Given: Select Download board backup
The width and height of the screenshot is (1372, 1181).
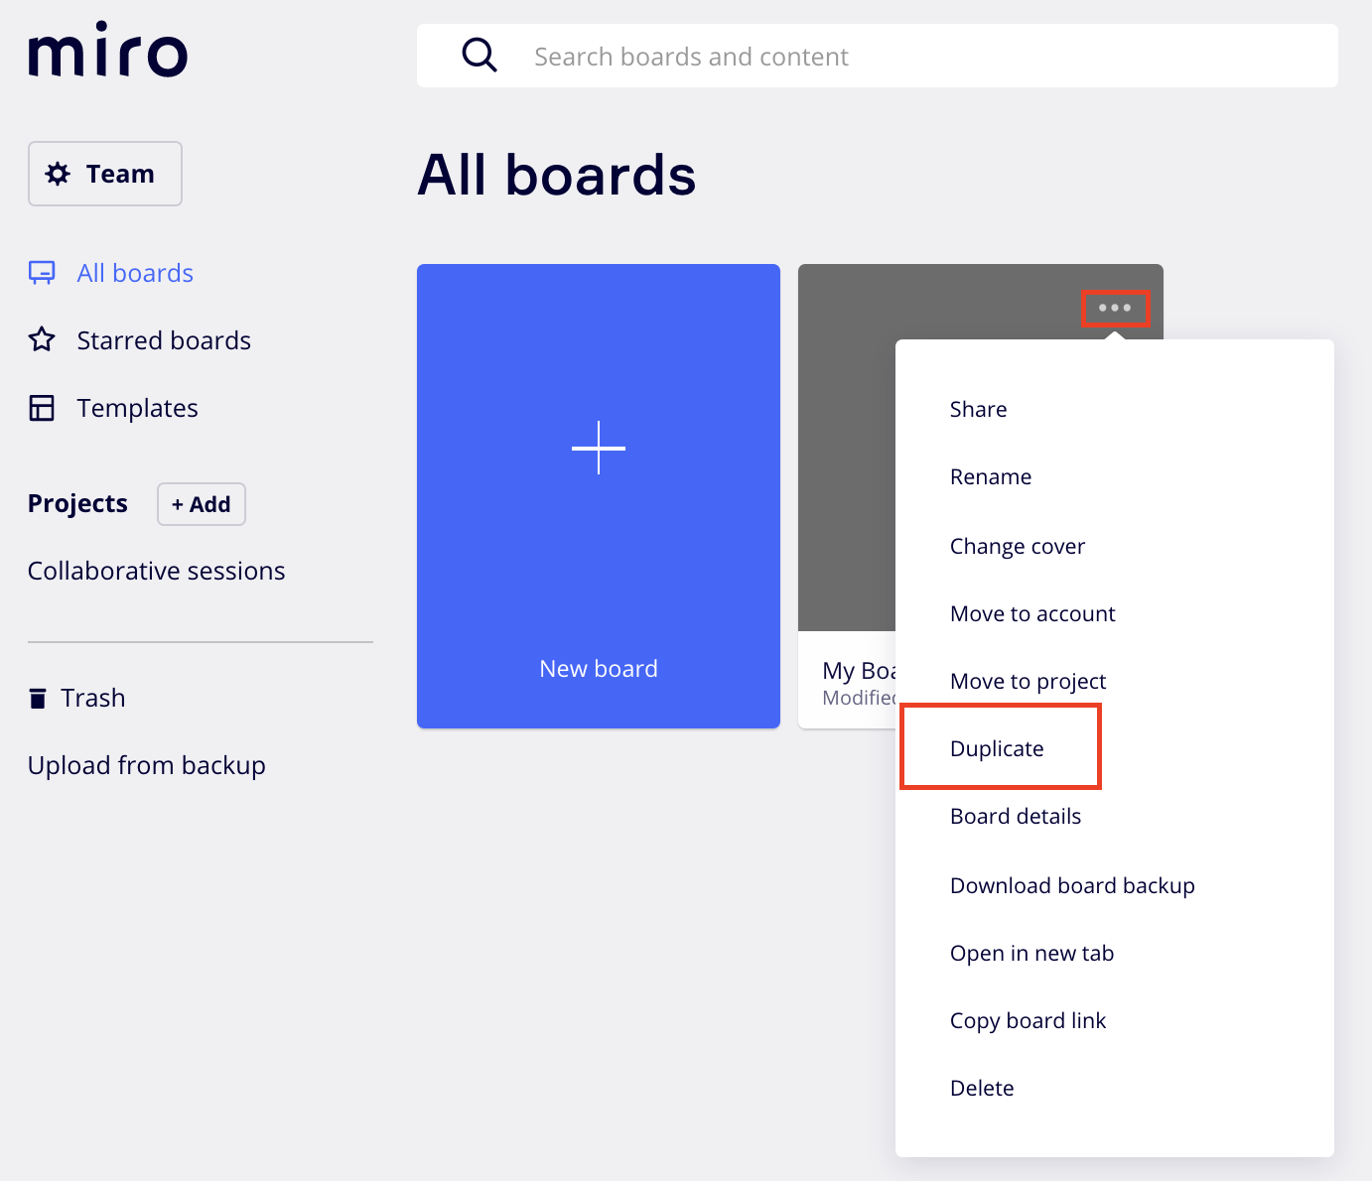Looking at the screenshot, I should tap(1071, 886).
